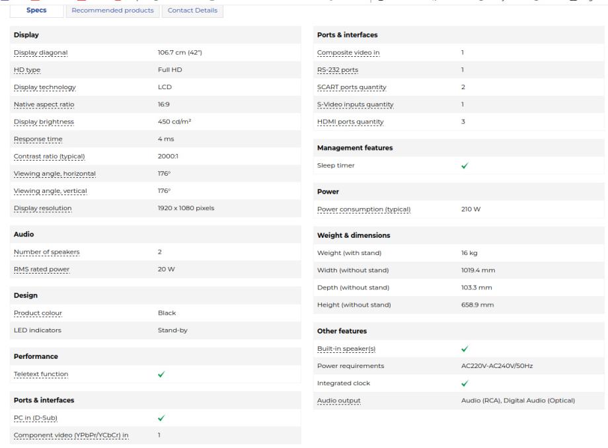Click the Audio output label
Screen dimensions: 608x448
coord(339,400)
